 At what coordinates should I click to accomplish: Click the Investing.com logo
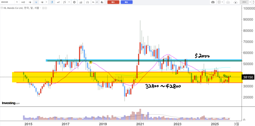[11, 103]
